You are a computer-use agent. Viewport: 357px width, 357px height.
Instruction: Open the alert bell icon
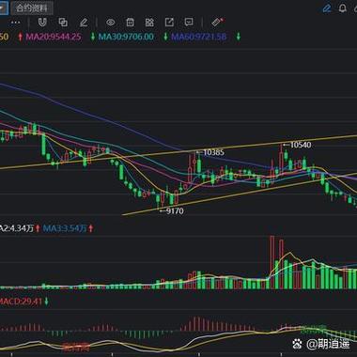click(x=343, y=8)
